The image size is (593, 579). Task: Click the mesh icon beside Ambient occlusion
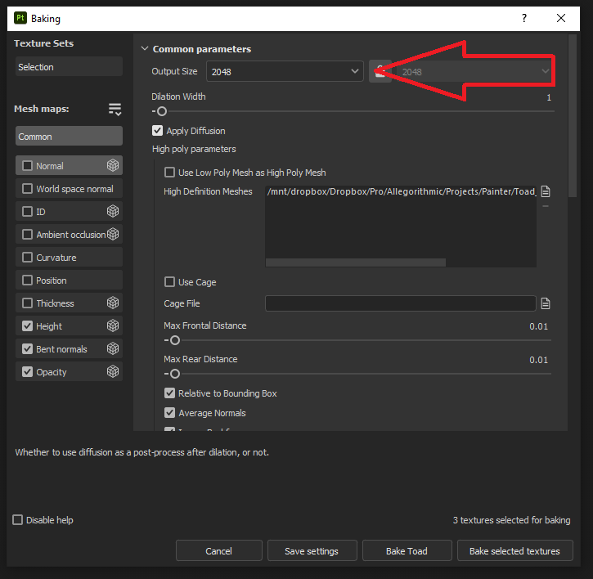coord(113,235)
